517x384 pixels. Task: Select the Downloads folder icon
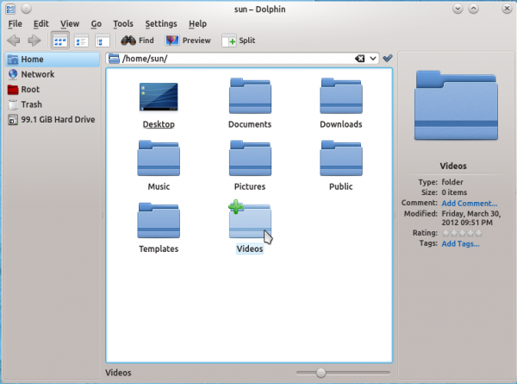point(341,96)
